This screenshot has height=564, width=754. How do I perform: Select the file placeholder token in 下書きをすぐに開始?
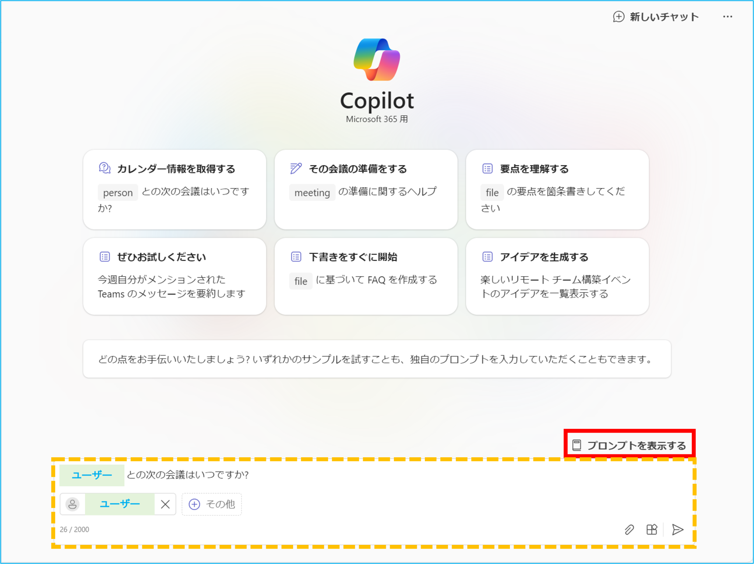[x=300, y=281]
